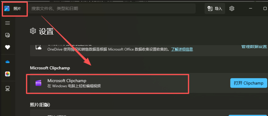The height and width of the screenshot is (116, 268).
Task: Open the gallery view in the sidebar
Action: 8,35
